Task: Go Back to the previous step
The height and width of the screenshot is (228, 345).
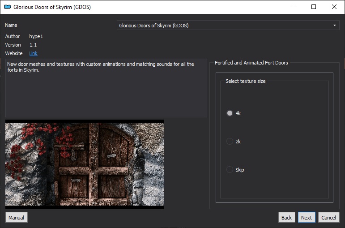Action: coord(286,217)
